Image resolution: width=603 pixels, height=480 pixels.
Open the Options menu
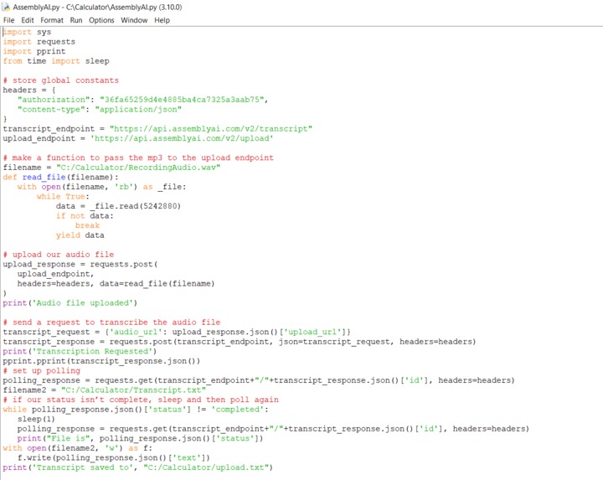pyautogui.click(x=101, y=20)
